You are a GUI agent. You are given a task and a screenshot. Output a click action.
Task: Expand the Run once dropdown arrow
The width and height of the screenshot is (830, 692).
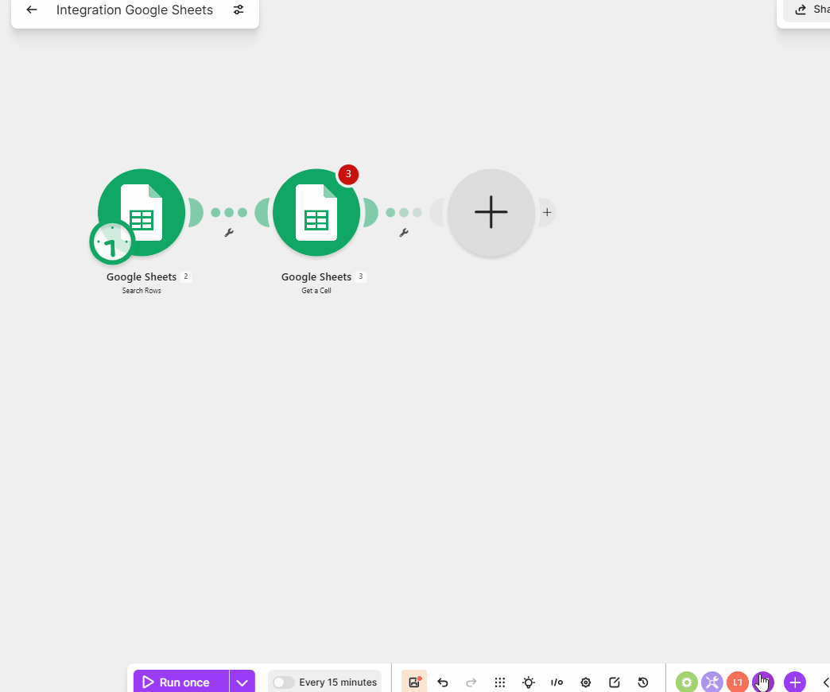[242, 682]
